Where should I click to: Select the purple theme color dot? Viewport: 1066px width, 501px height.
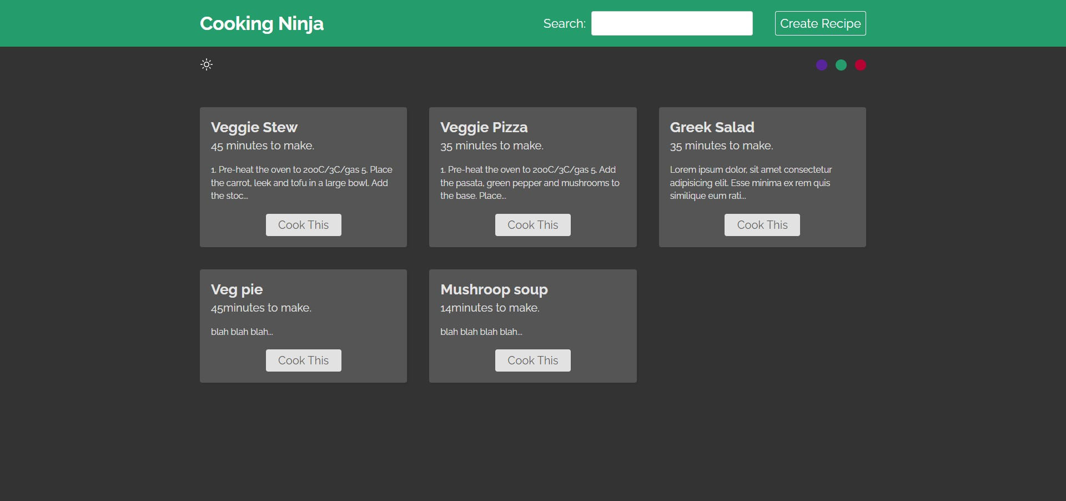coord(821,65)
